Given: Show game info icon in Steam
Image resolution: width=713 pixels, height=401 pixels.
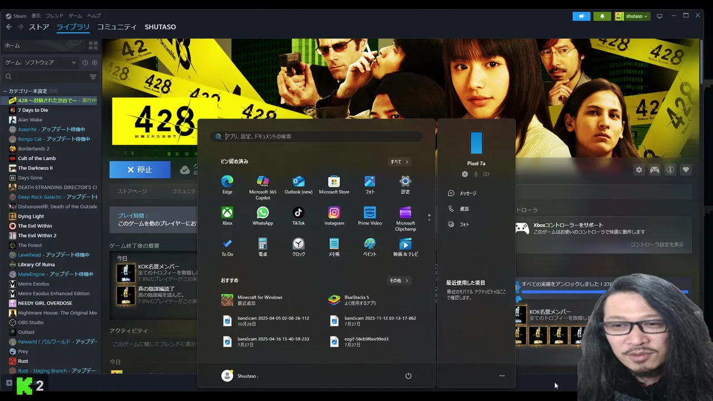Looking at the screenshot, I should (x=670, y=170).
